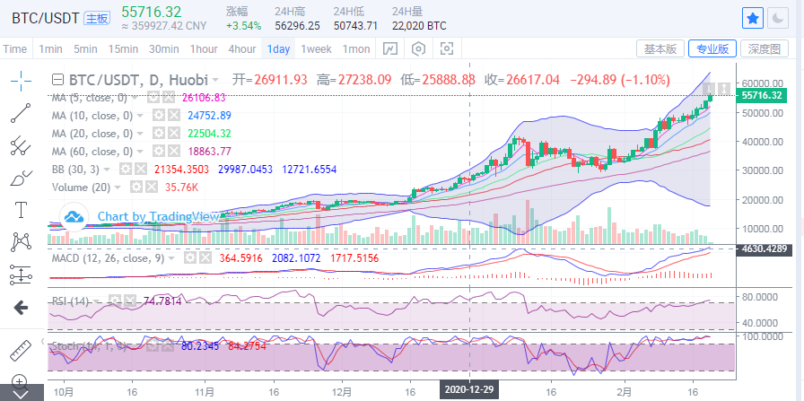This screenshot has height=401, width=804.
Task: Remove the RSI (14) indicator
Action: coord(131,301)
